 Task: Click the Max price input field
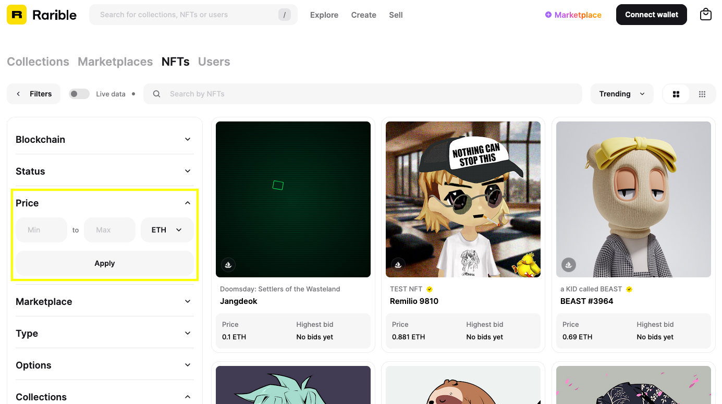[x=109, y=230]
